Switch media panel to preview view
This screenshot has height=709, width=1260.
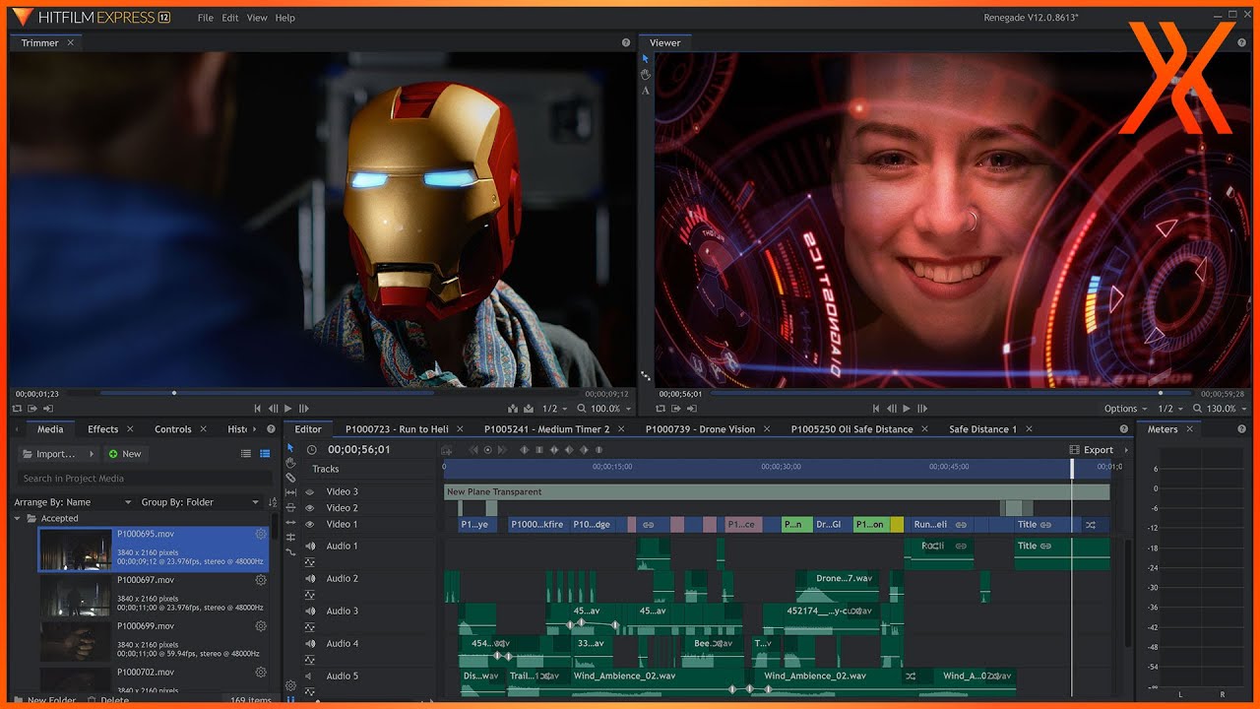point(265,454)
